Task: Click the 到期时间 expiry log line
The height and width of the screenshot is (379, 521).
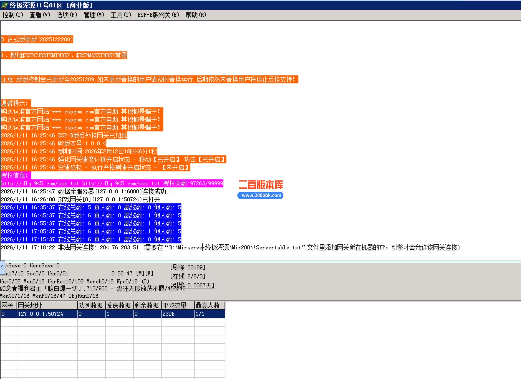Action: tap(79, 151)
